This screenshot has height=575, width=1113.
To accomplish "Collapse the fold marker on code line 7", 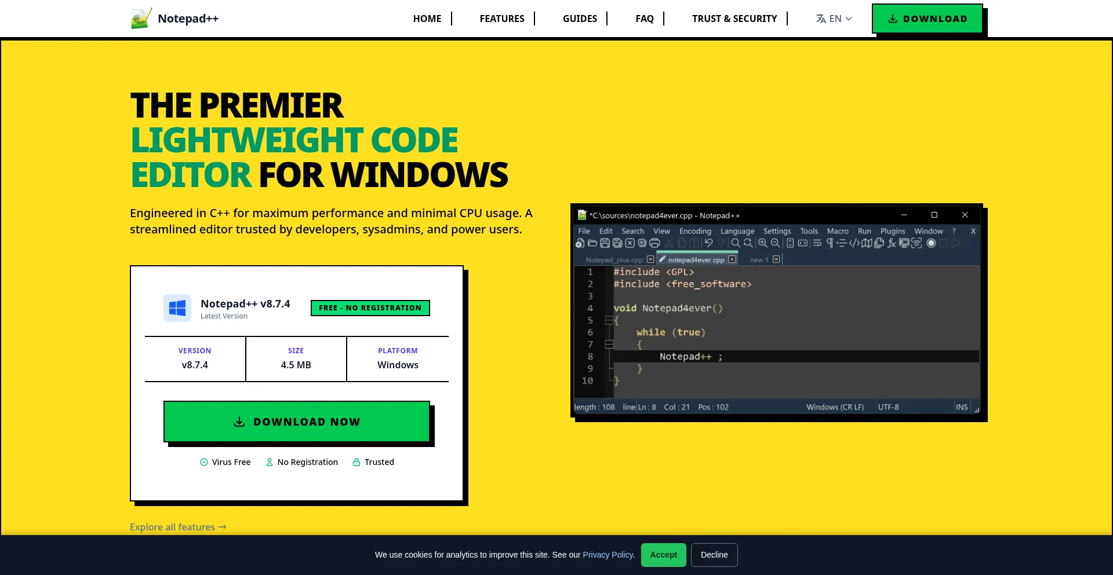I will click(609, 345).
